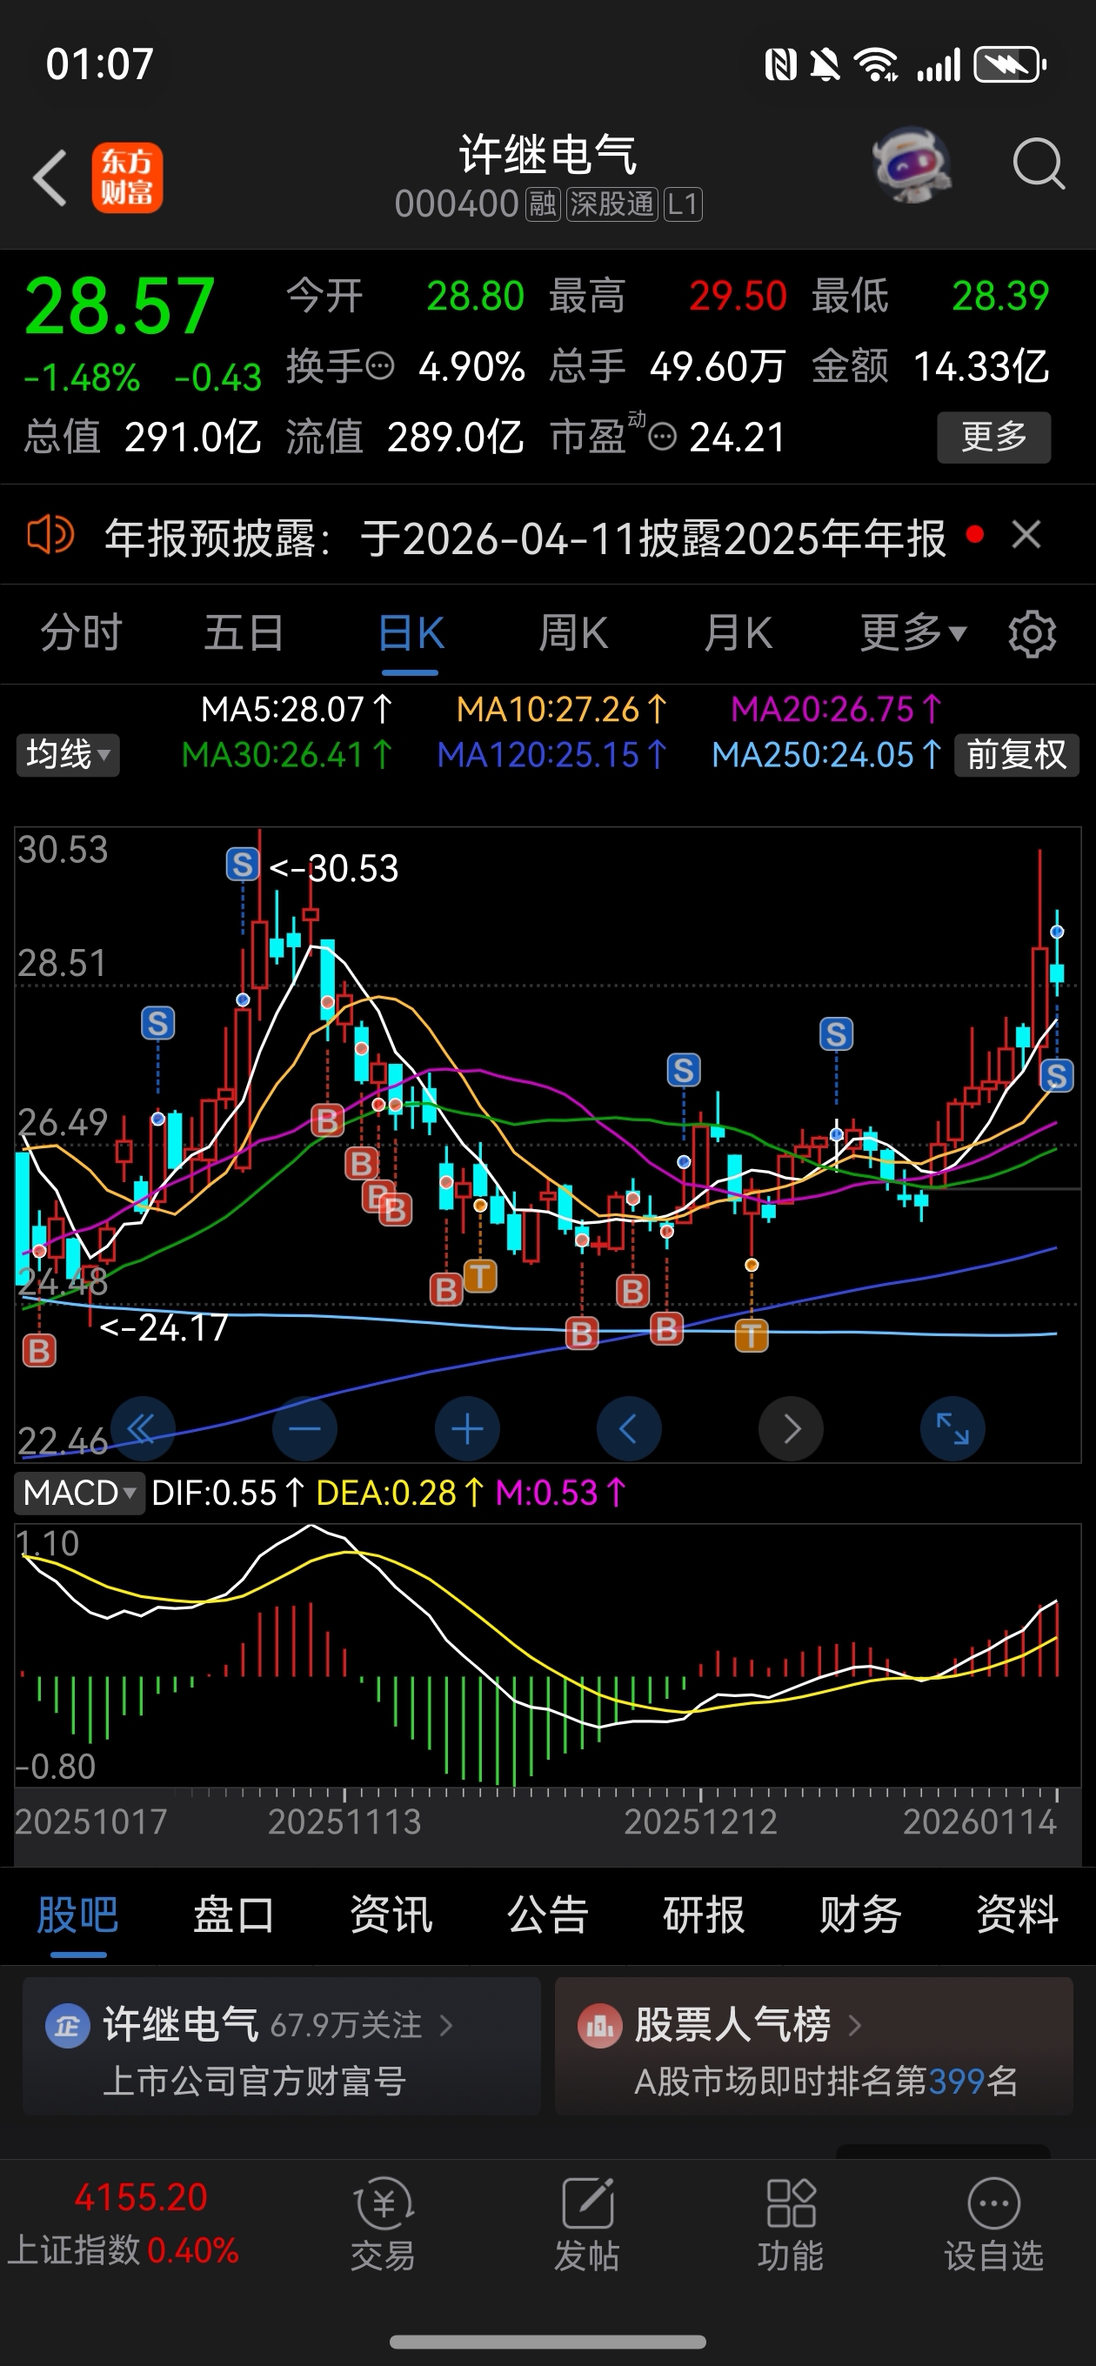Open the 东方财富 logo icon
Image resolution: width=1096 pixels, height=2366 pixels.
pos(127,177)
